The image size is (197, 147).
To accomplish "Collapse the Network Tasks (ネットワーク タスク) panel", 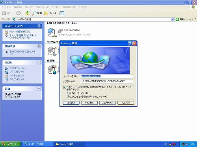I will click(39, 26).
